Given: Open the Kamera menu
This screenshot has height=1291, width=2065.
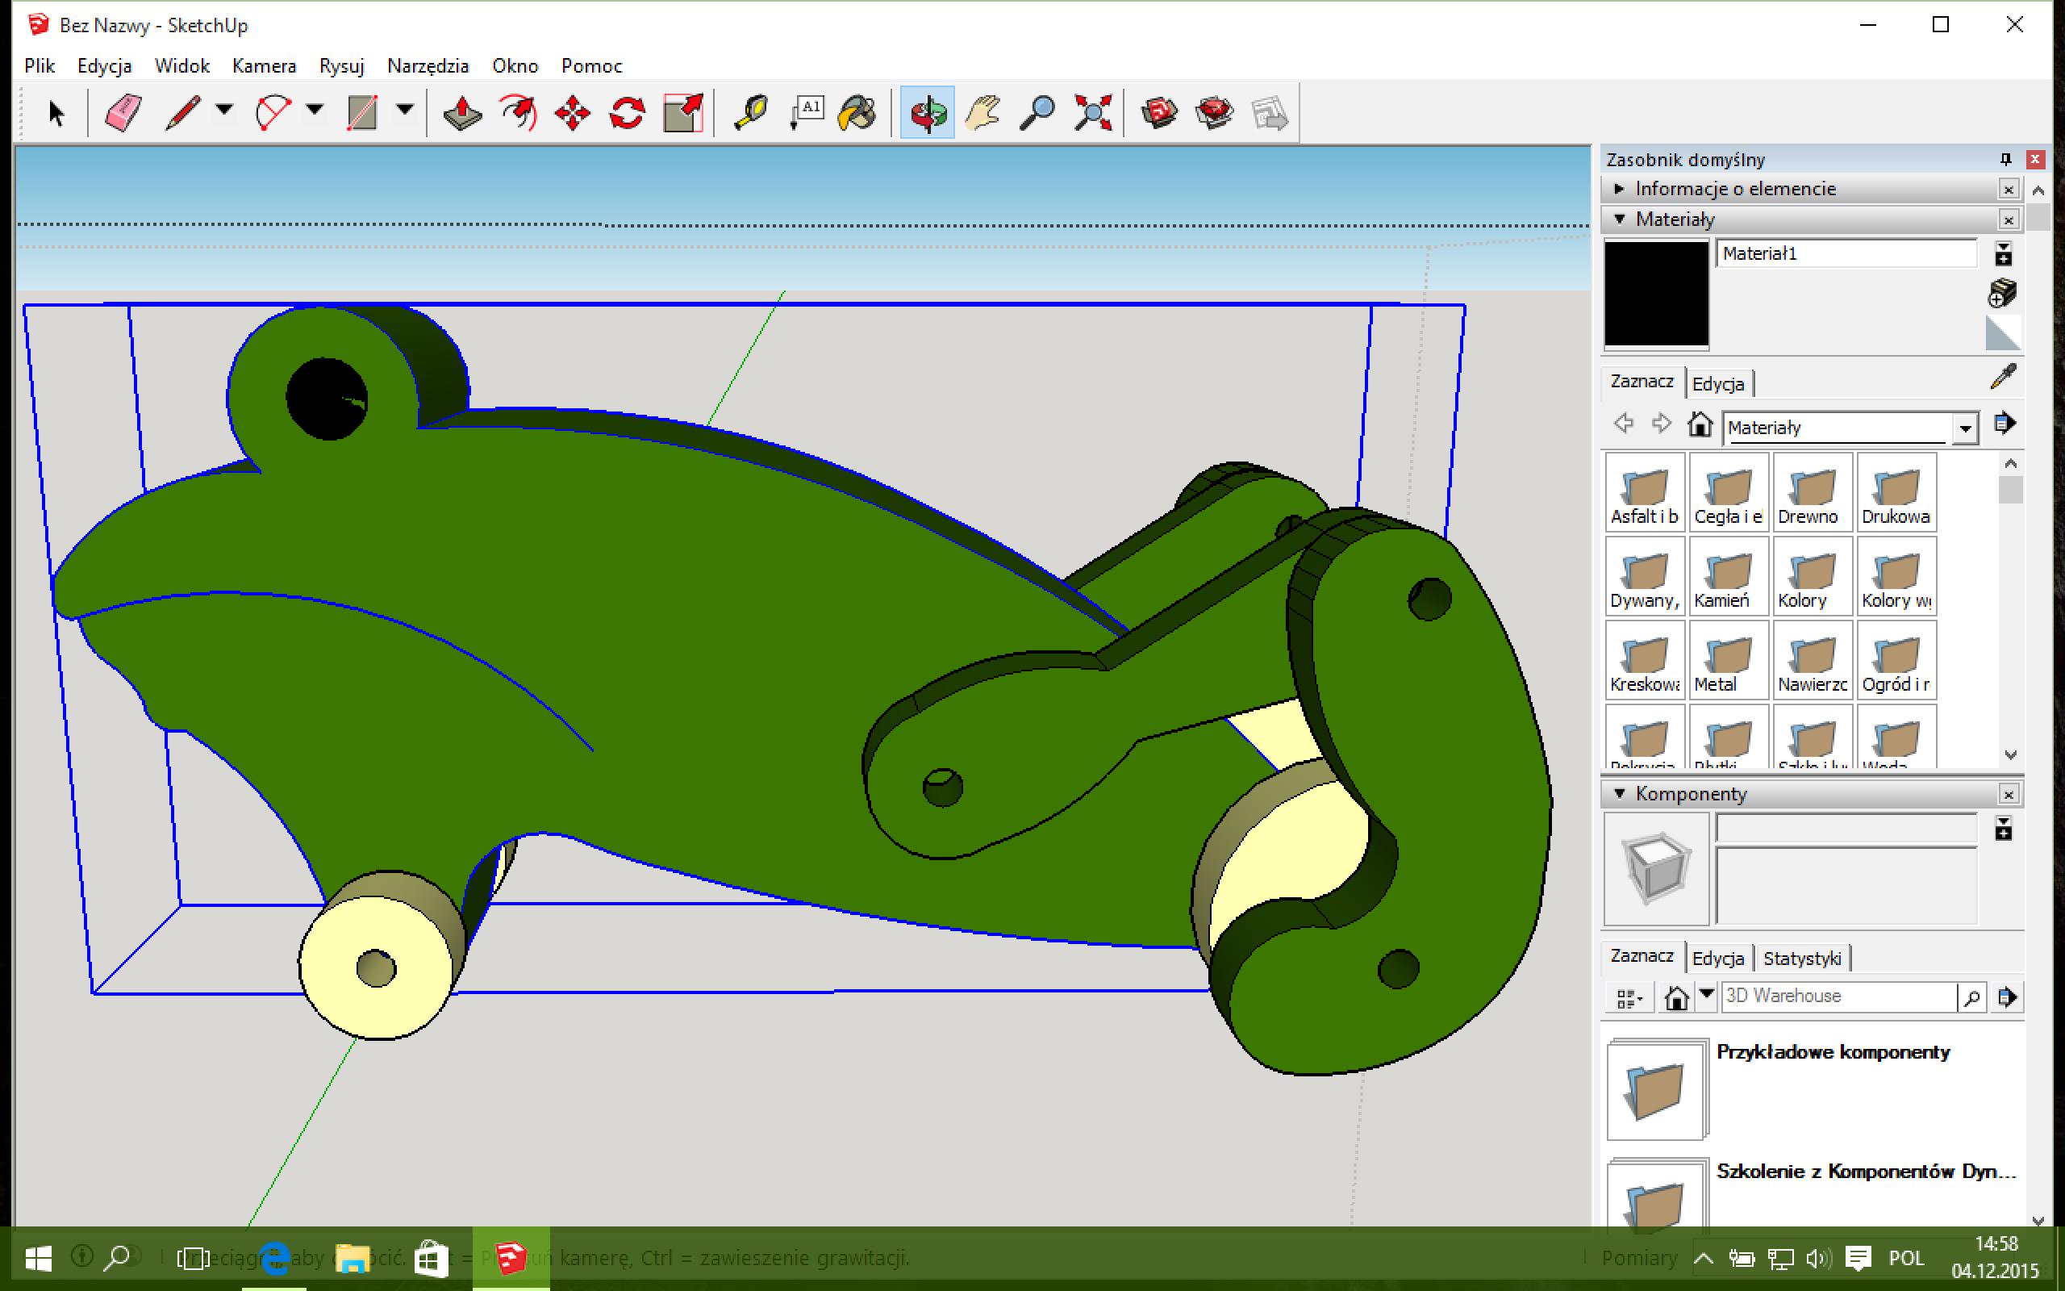Looking at the screenshot, I should [263, 65].
